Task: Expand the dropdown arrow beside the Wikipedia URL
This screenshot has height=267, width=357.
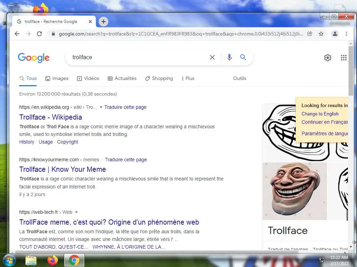Action: 101,107
